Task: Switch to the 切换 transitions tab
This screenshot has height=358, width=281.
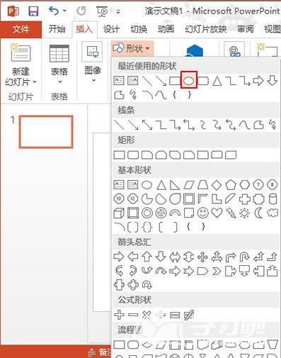Action: point(139,29)
